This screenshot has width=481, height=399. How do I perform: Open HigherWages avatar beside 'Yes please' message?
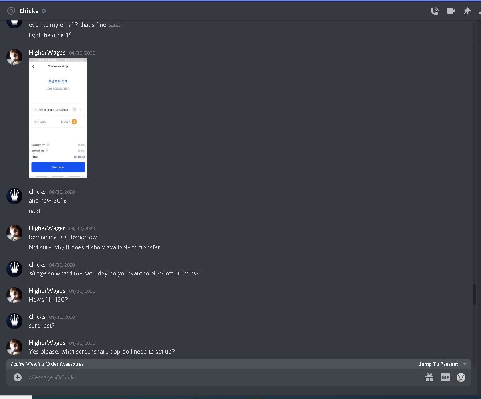click(14, 347)
